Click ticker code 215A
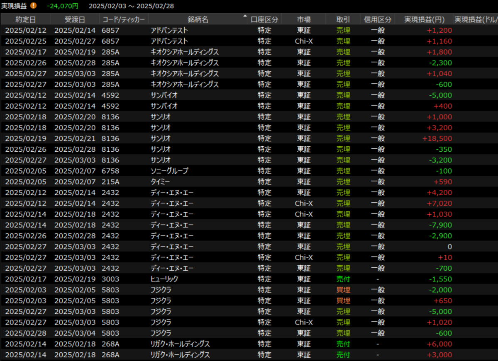 [x=110, y=182]
